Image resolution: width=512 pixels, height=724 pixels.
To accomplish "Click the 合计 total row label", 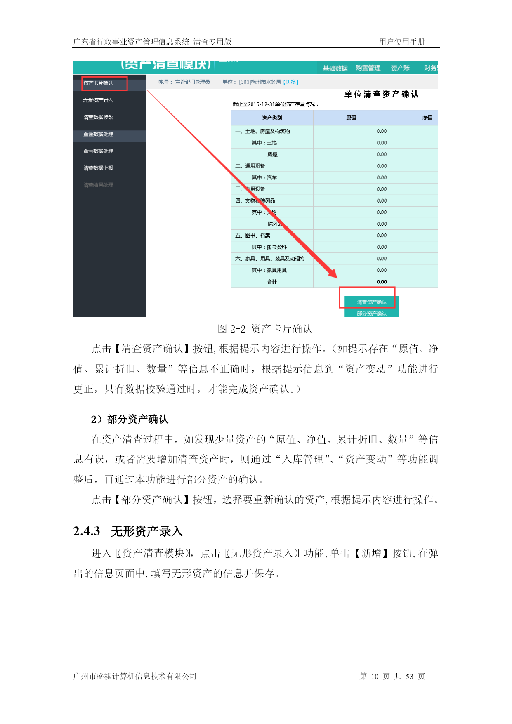I will click(x=272, y=282).
